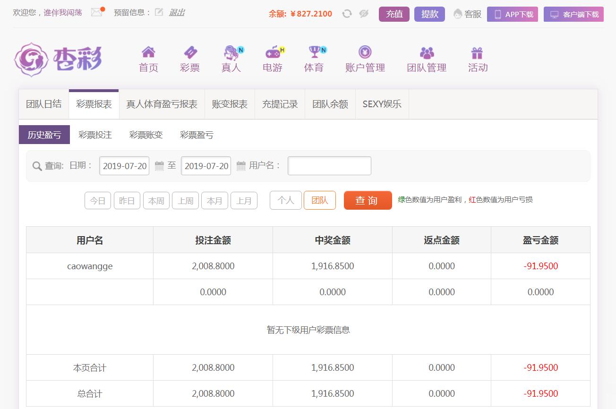Click the edit reserved information pencil icon
Screen dimensions: 616x409
tap(159, 13)
